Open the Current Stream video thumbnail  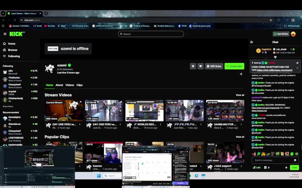click(64, 110)
